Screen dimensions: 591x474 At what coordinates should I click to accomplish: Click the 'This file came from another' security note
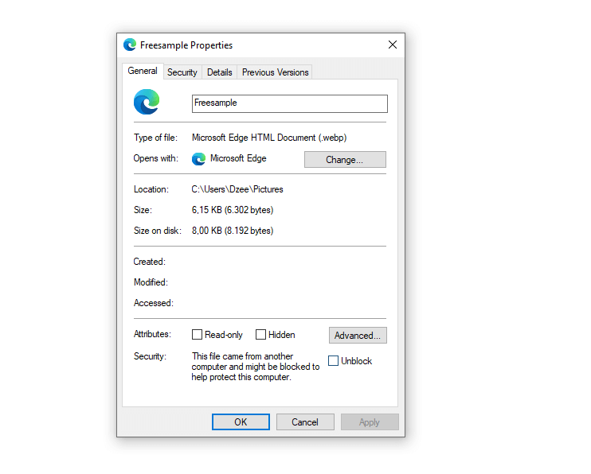(x=256, y=367)
